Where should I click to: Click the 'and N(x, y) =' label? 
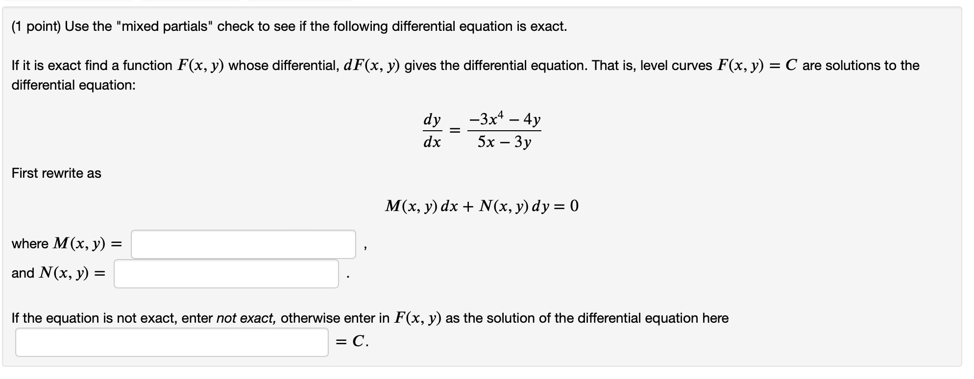[x=57, y=274]
